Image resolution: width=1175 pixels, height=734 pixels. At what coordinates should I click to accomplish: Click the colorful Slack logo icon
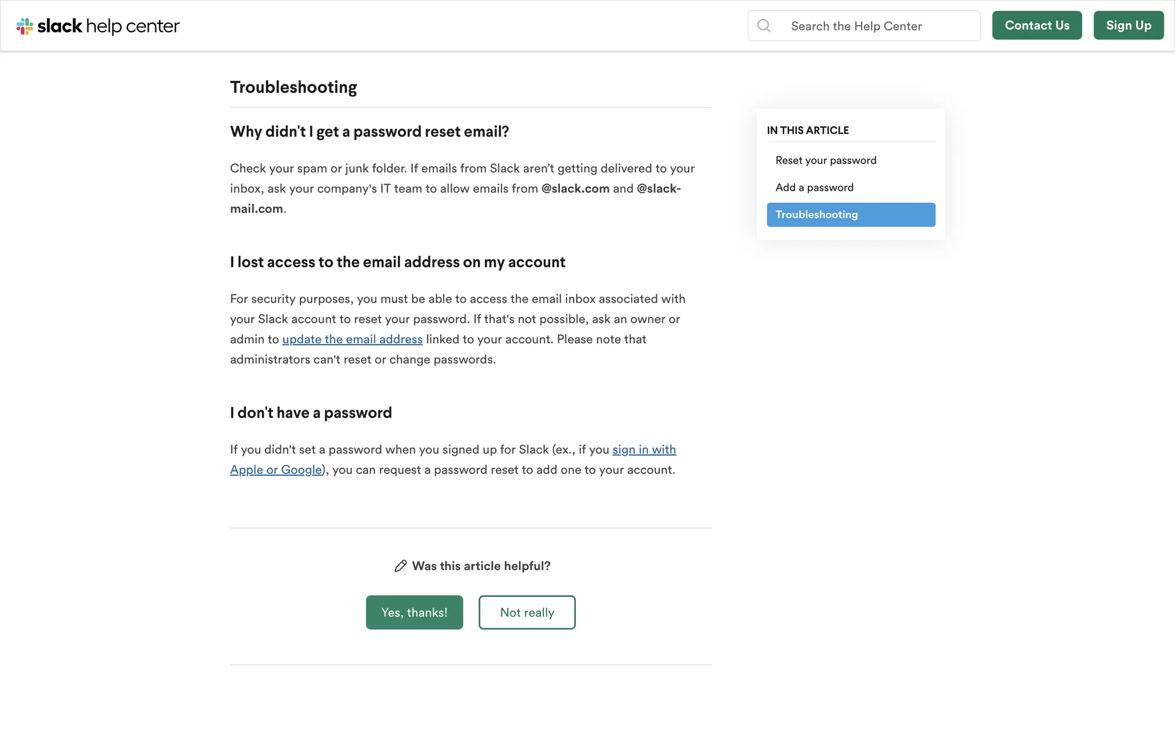(24, 26)
